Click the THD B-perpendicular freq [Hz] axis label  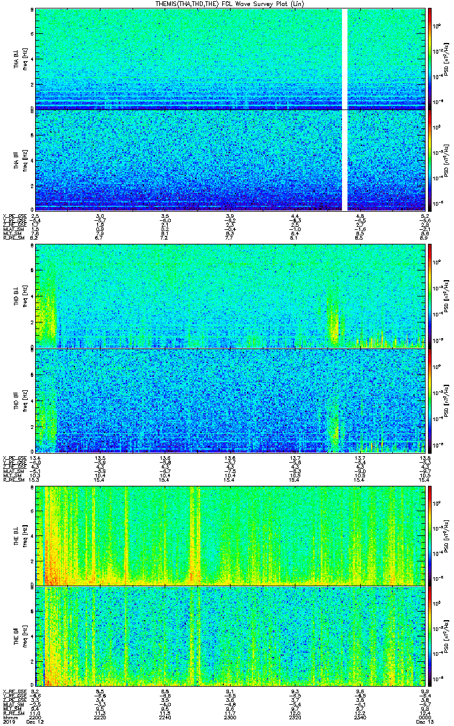[26, 296]
